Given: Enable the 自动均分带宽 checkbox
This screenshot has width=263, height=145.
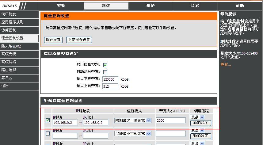Looking at the screenshot, I should (x=105, y=72).
